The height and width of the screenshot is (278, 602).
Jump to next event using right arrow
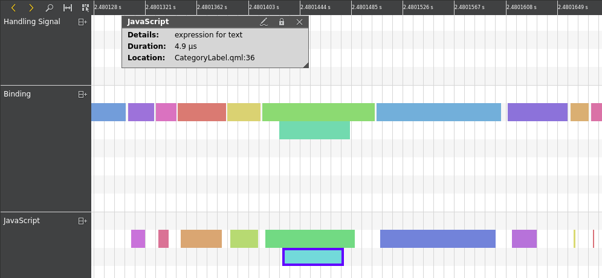tap(31, 8)
